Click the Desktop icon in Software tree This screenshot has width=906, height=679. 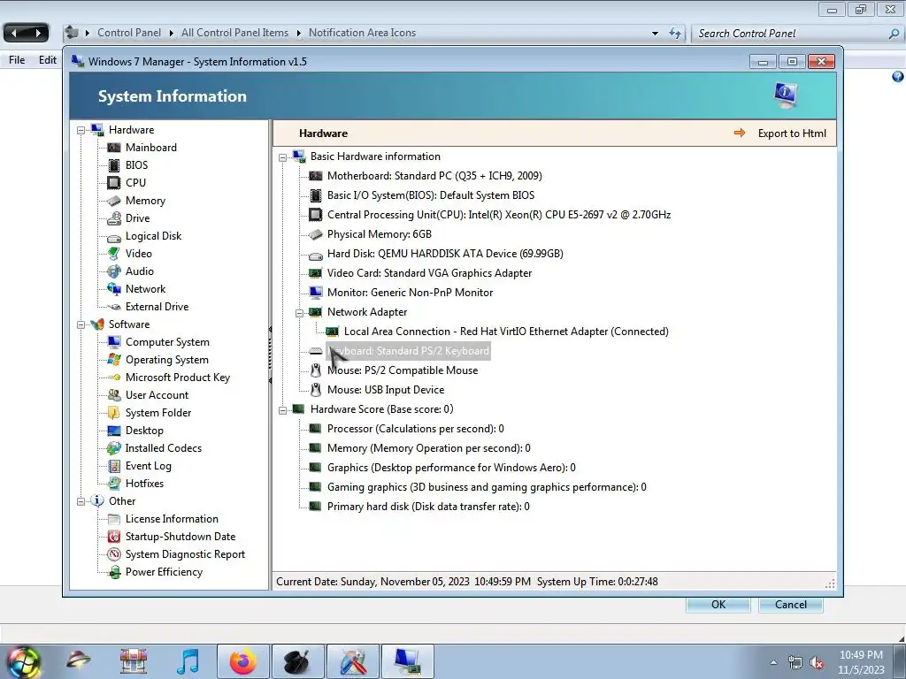(114, 431)
